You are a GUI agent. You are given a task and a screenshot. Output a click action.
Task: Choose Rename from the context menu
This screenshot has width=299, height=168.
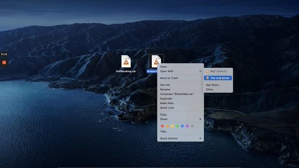point(180,90)
